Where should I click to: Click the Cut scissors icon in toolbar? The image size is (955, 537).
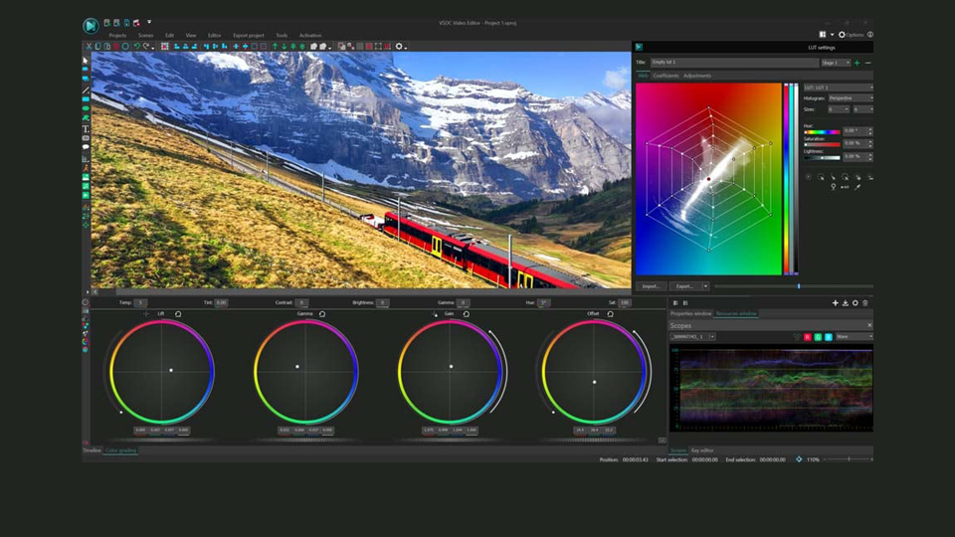click(x=89, y=47)
